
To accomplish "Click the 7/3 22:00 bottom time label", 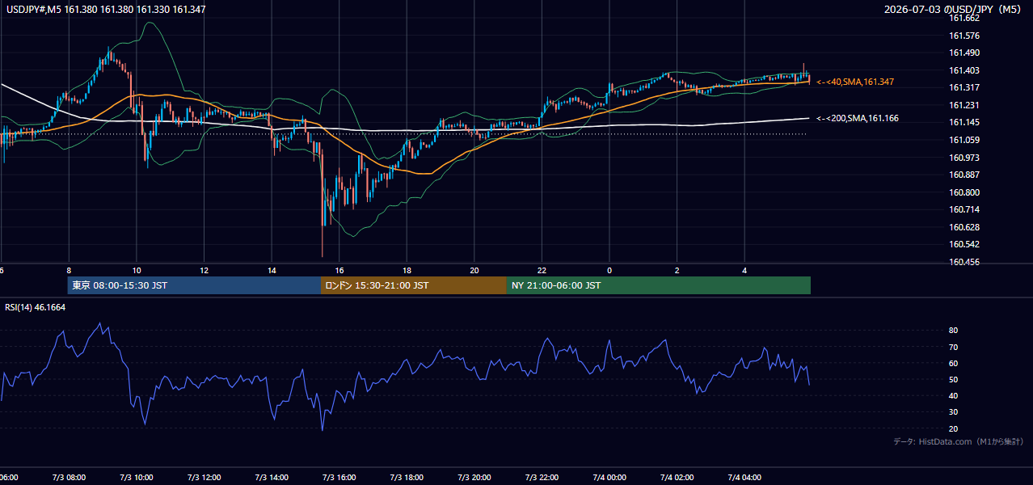I will tap(542, 477).
